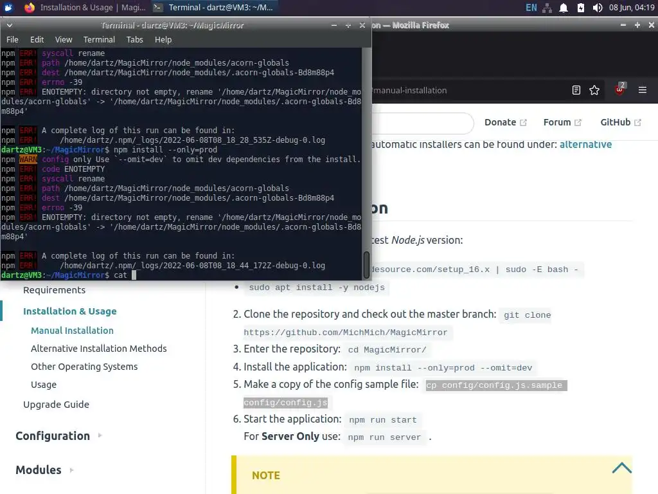
Task: Open the terminal window menu arrow
Action: (9, 25)
